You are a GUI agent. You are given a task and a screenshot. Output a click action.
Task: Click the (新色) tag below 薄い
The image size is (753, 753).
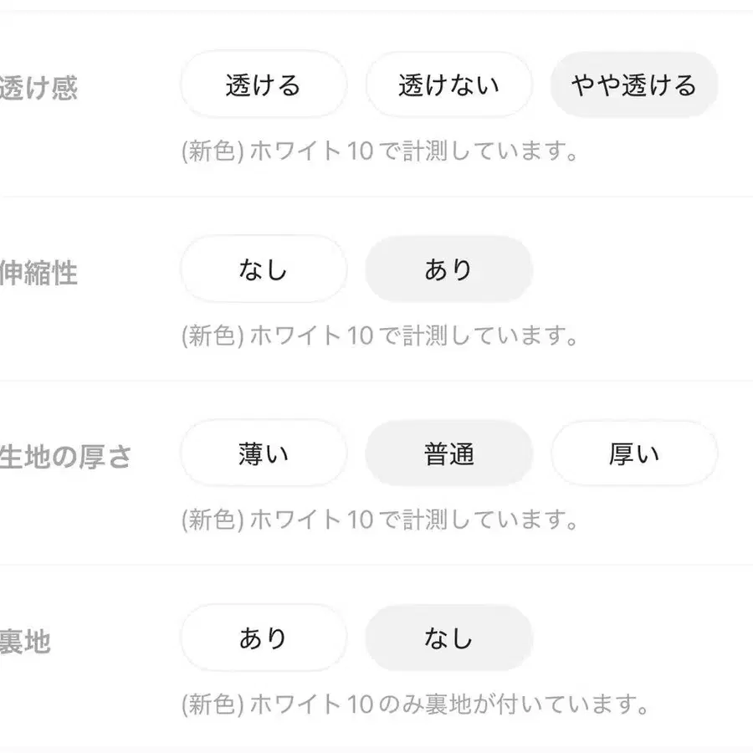213,521
